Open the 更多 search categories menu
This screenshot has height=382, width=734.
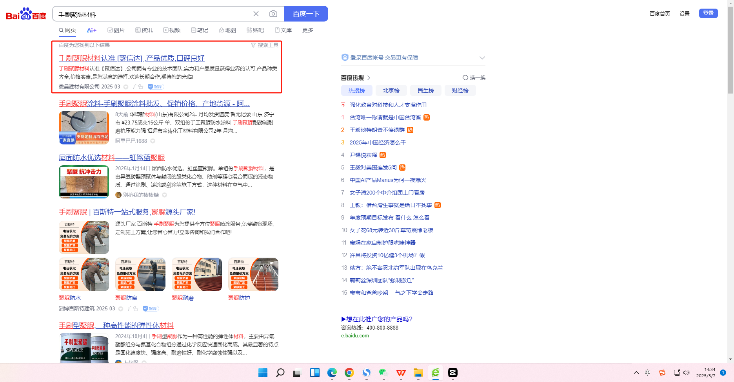308,30
